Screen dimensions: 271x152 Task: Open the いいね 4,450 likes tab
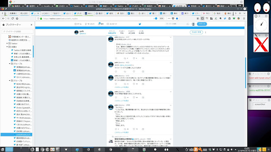141,32
